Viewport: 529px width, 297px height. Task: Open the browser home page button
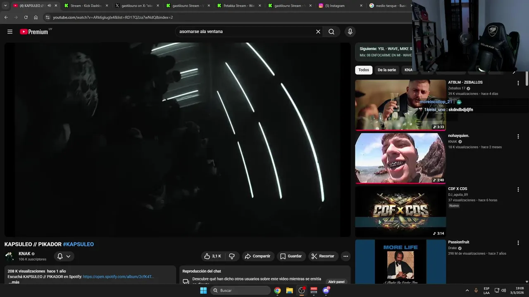click(36, 17)
